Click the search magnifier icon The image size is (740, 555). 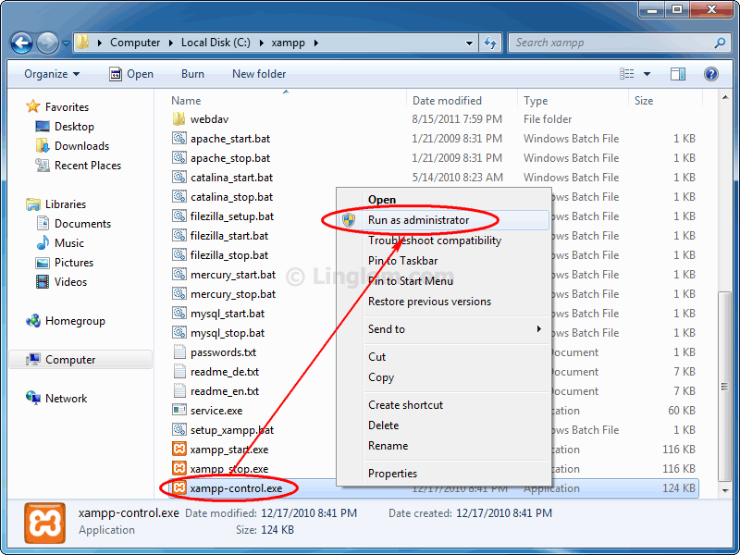[x=720, y=43]
